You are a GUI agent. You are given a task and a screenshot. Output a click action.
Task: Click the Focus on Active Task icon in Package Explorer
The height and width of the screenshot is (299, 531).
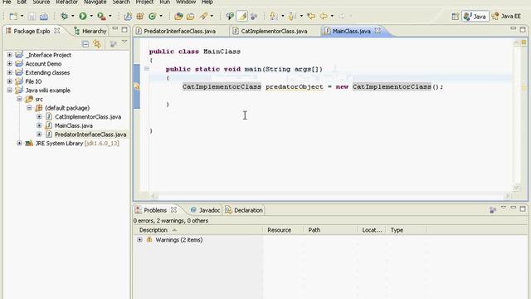point(113,44)
